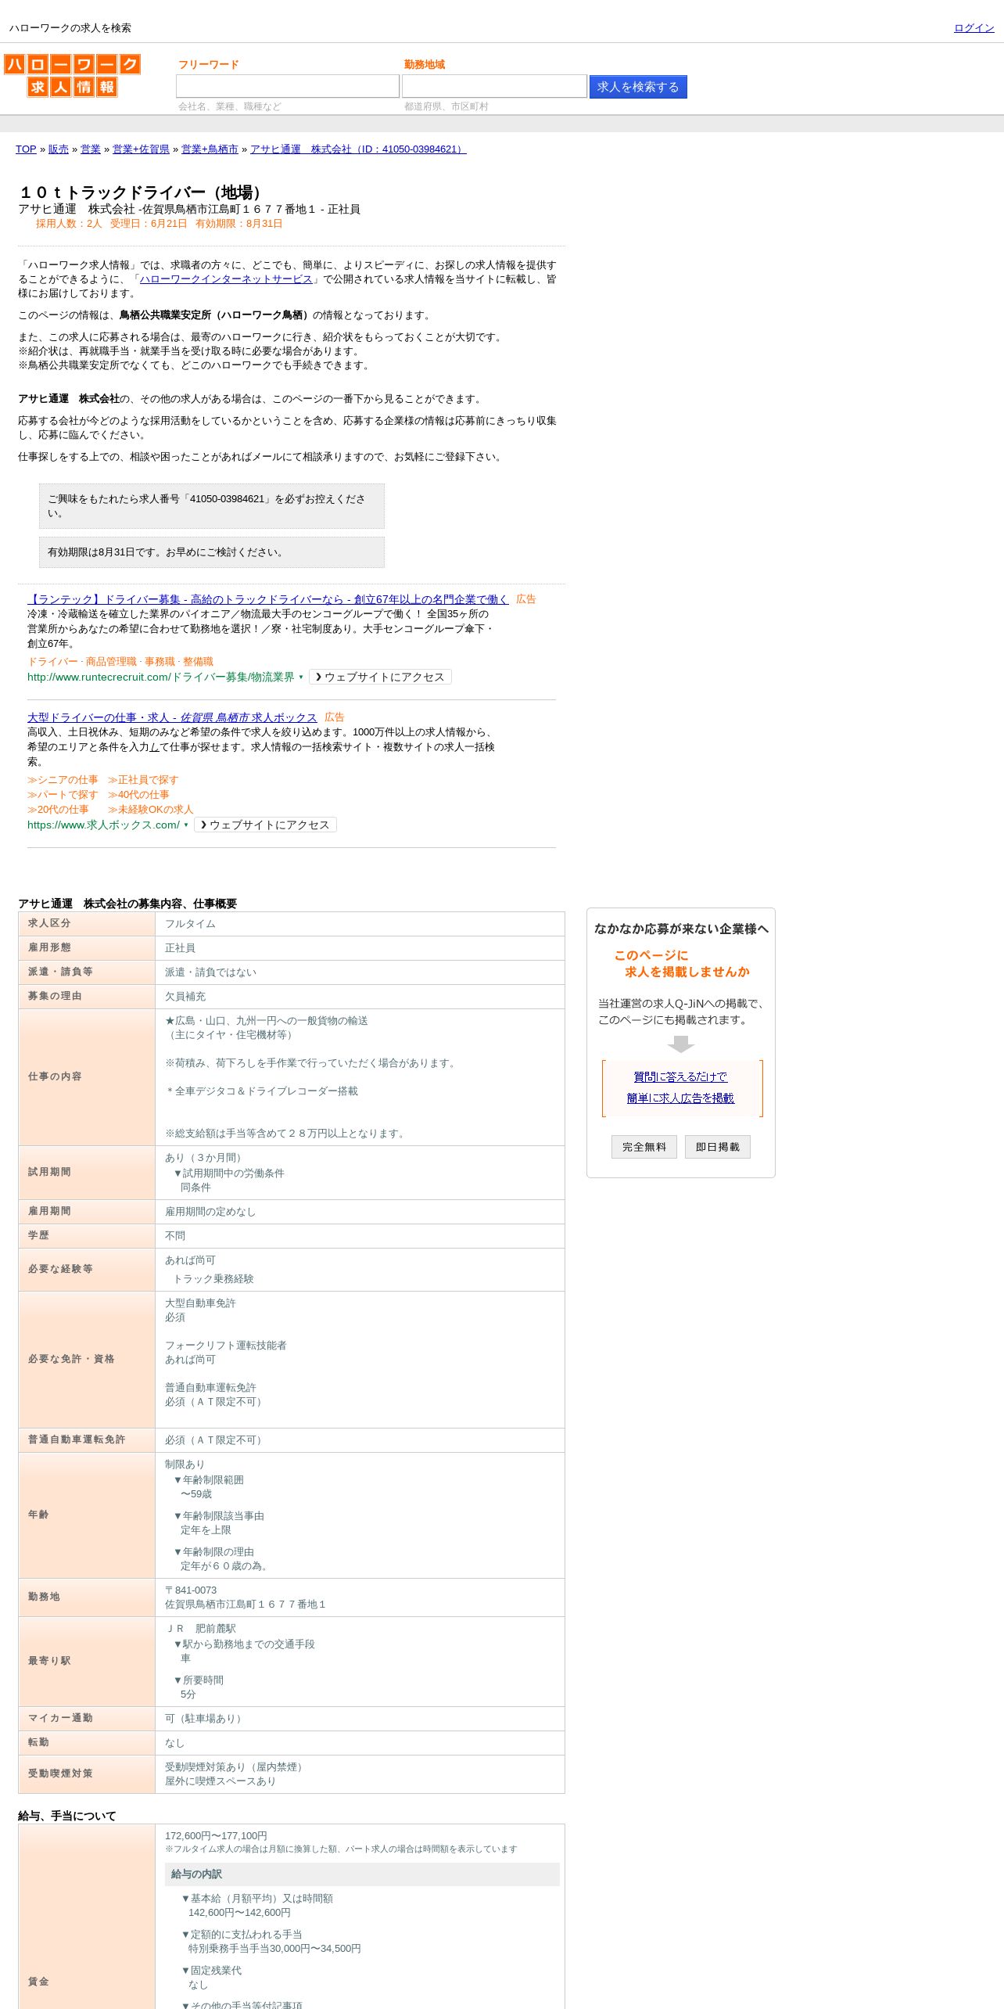Click ウェブサイトにアクセス button for ランテック ad
1004x2009 pixels.
pos(380,677)
